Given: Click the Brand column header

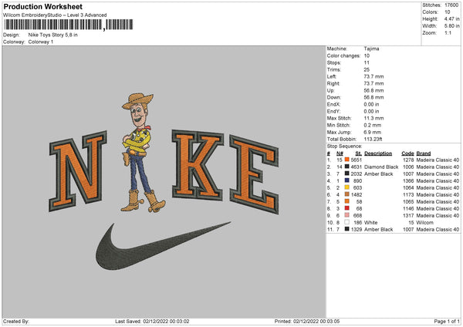Looking at the screenshot, I should (x=424, y=153).
